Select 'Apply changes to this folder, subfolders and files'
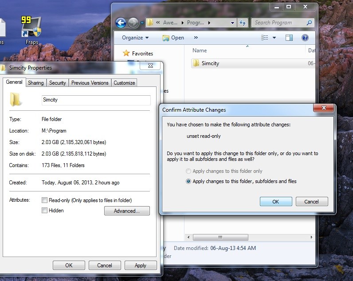The width and height of the screenshot is (353, 281). click(188, 181)
